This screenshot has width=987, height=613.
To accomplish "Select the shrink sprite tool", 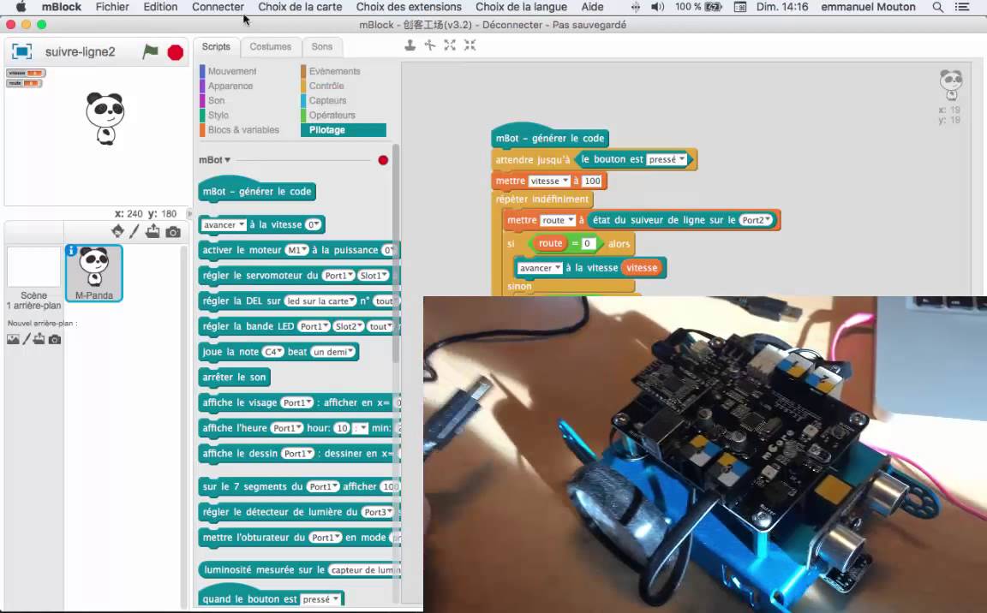I will pyautogui.click(x=470, y=45).
